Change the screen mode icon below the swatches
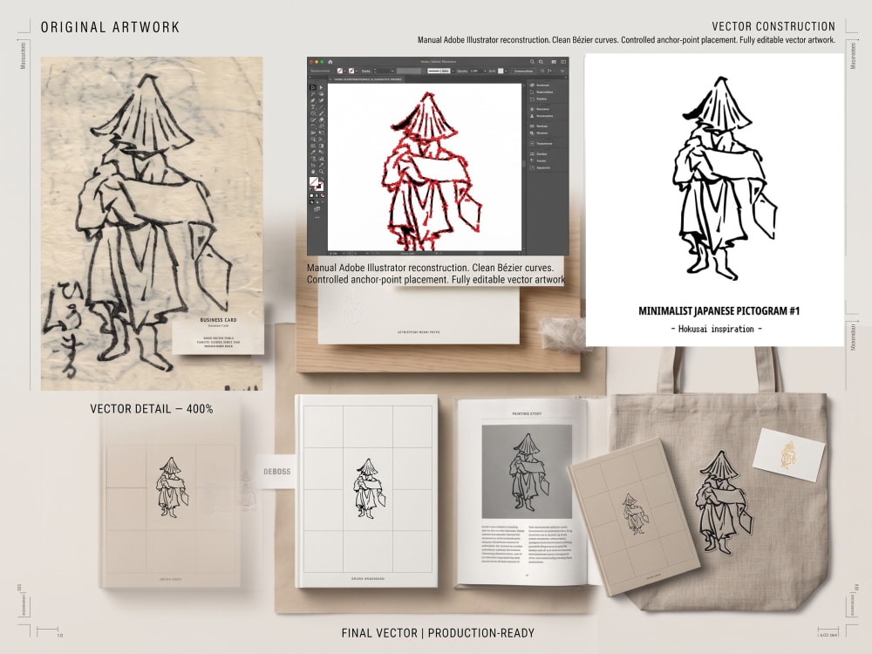The image size is (872, 654). pyautogui.click(x=317, y=209)
